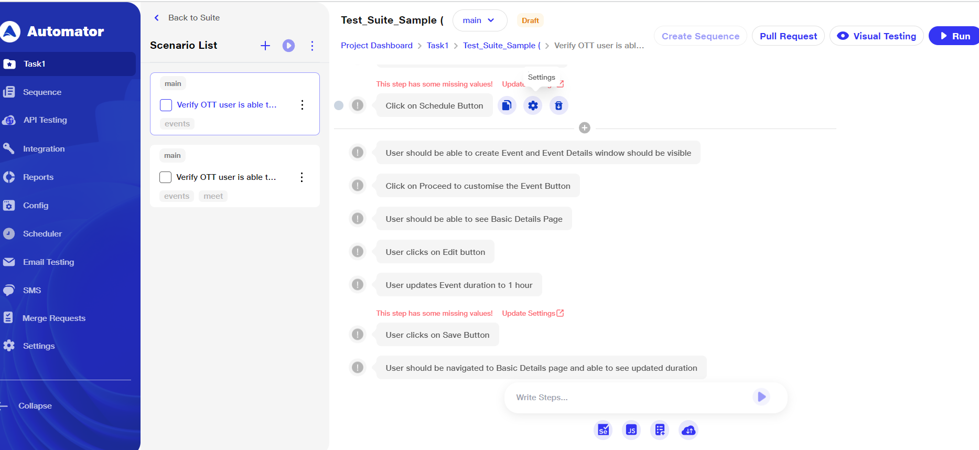
Task: Click the SMS chat bubble icon
Action: (x=9, y=291)
